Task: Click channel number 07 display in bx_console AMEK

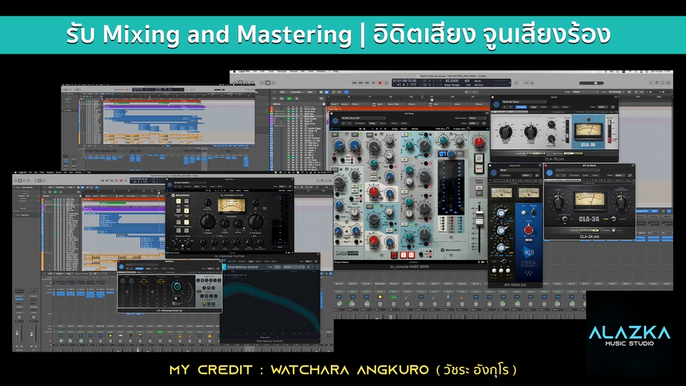Action: (443, 154)
